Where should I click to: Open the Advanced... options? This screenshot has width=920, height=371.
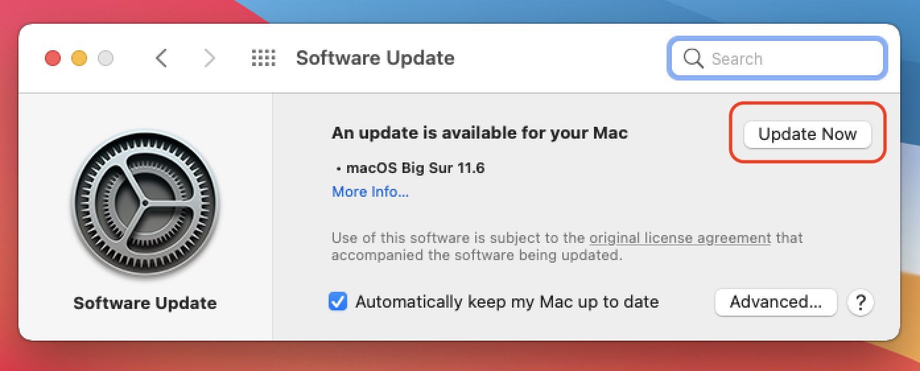click(776, 302)
